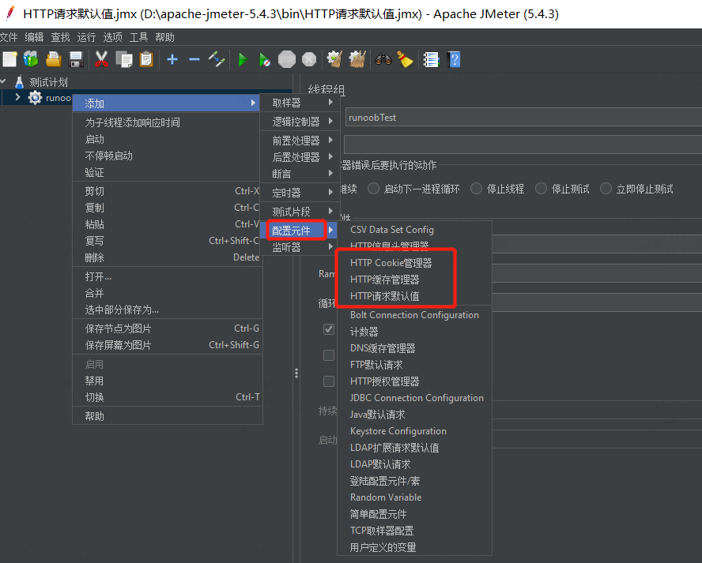Open the 查找 menu
Viewport: 702px width, 563px height.
[60, 37]
